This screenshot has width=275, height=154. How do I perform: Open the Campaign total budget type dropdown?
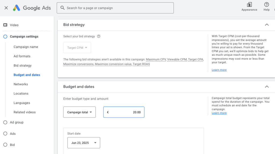(79, 112)
